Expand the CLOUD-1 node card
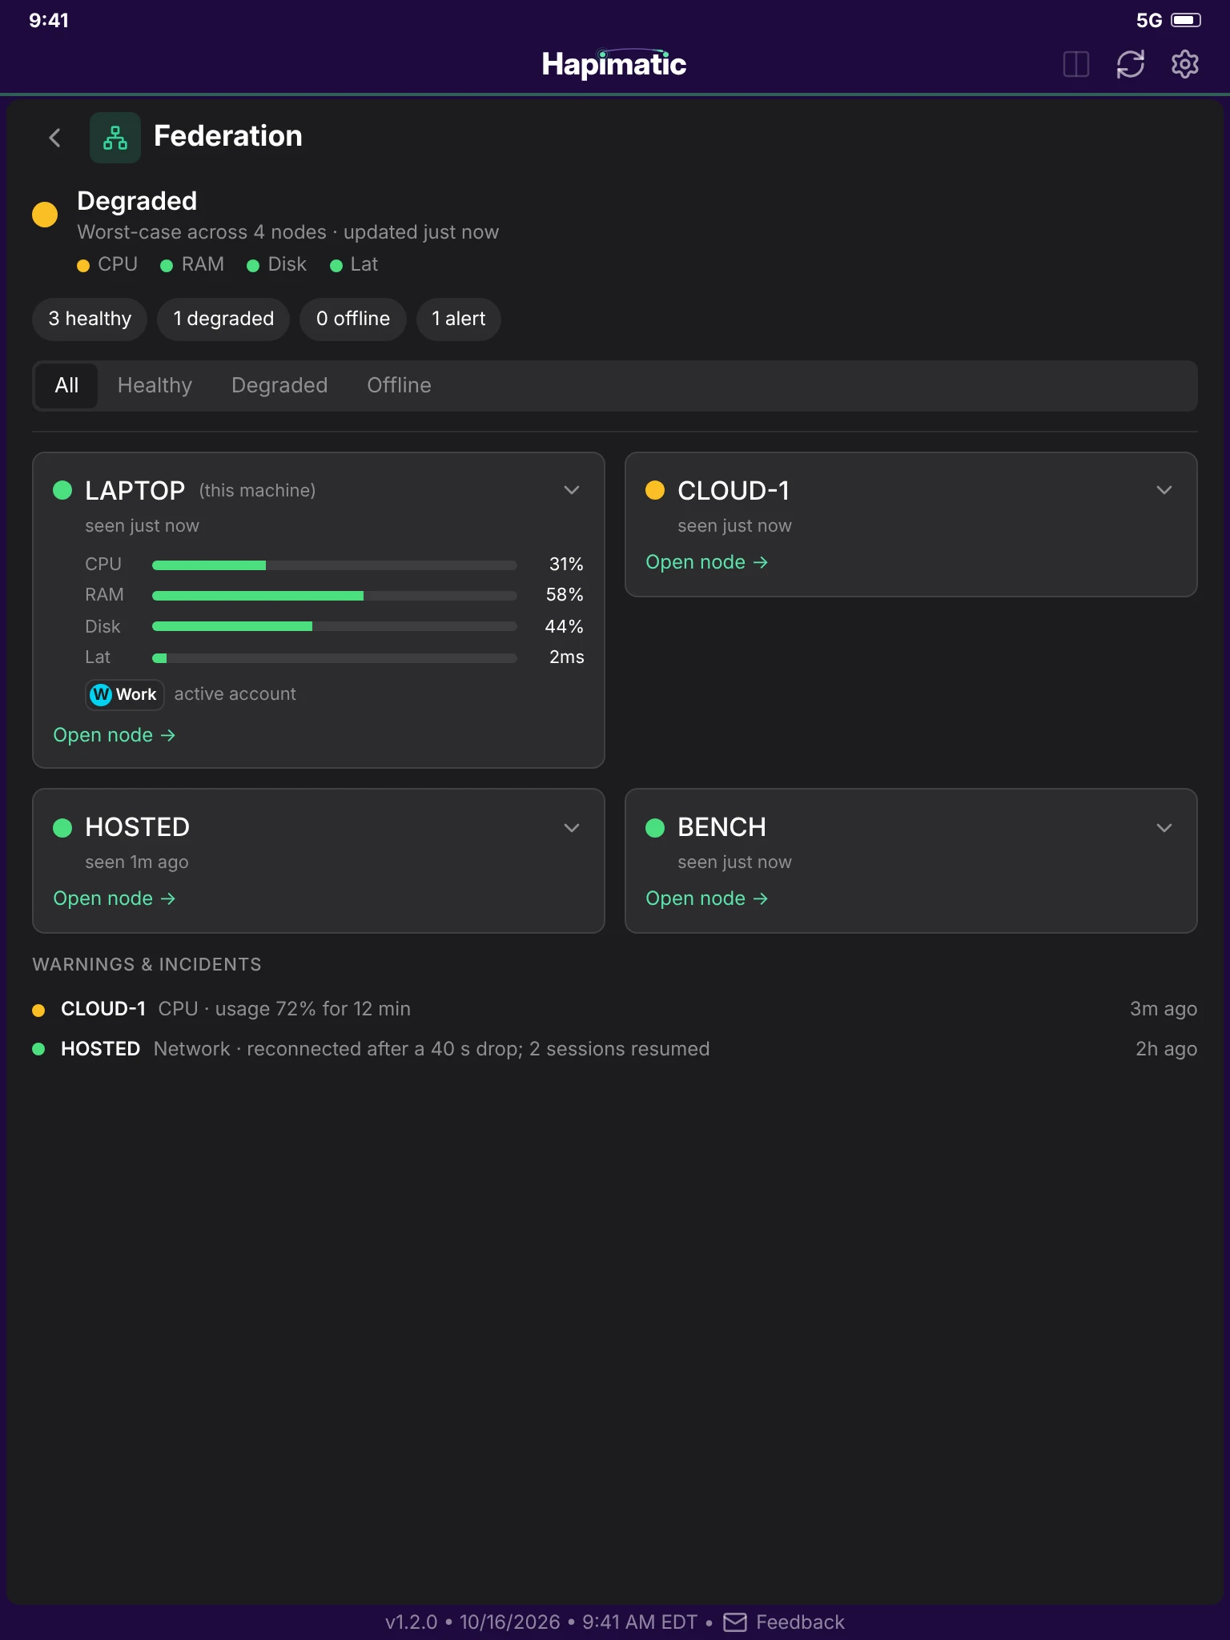Viewport: 1230px width, 1640px height. point(1164,490)
